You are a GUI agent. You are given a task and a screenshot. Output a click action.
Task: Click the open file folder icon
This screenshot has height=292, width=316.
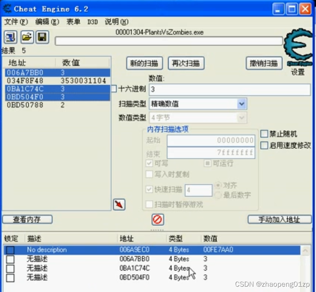click(27, 37)
